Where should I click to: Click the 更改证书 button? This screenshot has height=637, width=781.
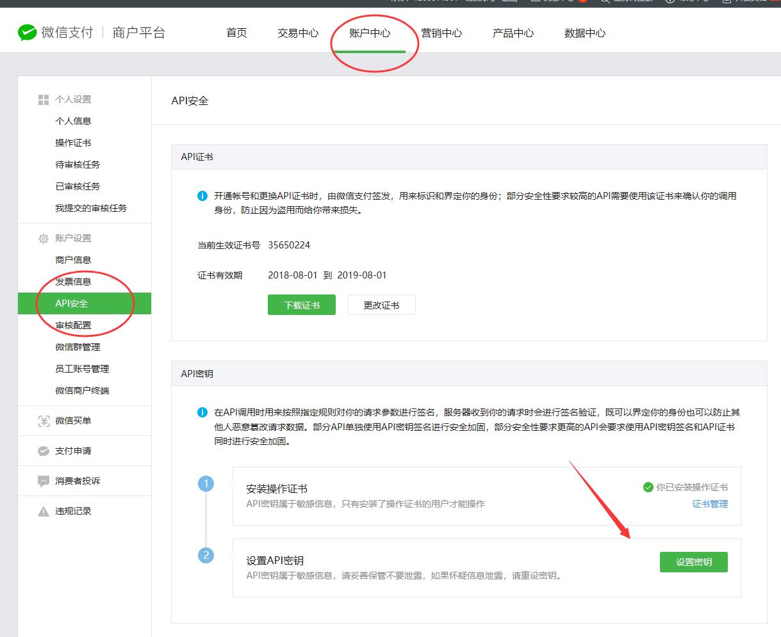(381, 305)
